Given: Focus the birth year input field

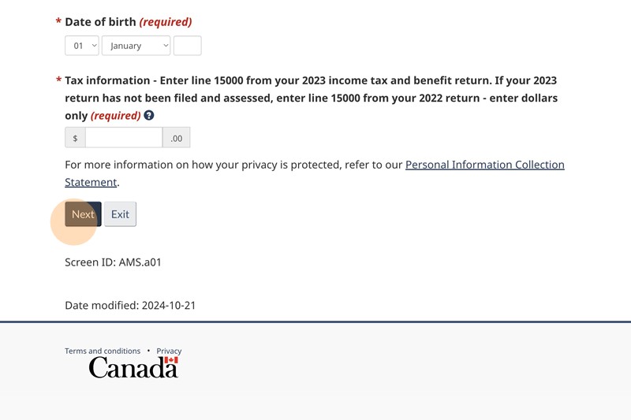Looking at the screenshot, I should [187, 46].
